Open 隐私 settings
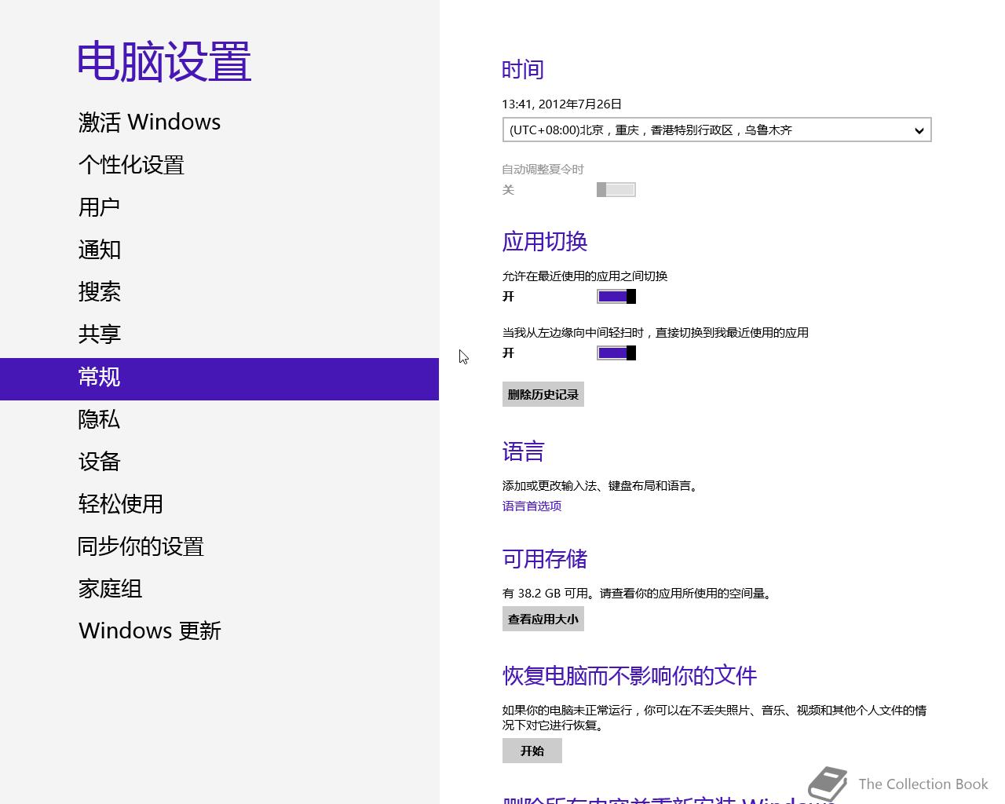Image resolution: width=1005 pixels, height=804 pixels. (x=99, y=419)
